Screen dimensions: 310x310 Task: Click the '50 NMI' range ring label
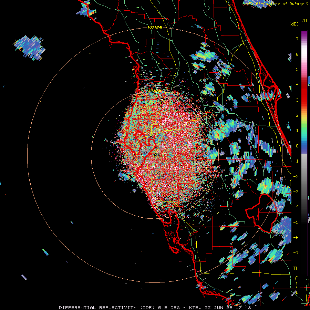[154, 91]
